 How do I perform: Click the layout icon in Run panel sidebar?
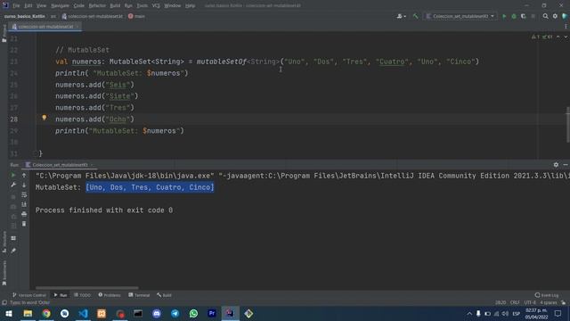pyautogui.click(x=13, y=238)
